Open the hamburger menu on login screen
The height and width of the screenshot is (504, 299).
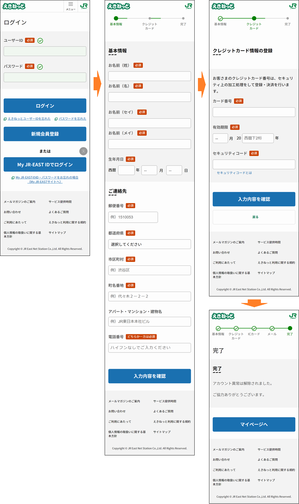71,6
